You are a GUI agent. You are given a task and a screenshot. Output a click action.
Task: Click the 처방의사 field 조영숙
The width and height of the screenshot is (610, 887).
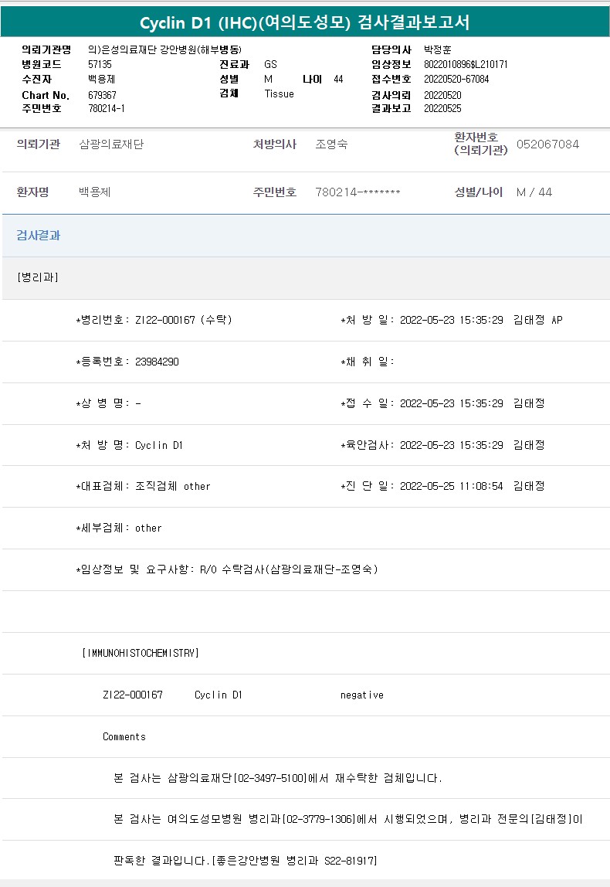click(x=331, y=144)
